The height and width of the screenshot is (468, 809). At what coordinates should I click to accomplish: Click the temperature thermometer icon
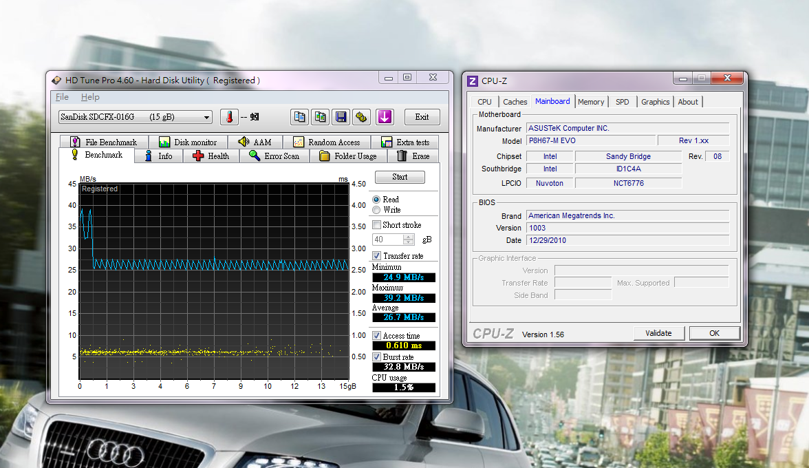click(x=229, y=117)
